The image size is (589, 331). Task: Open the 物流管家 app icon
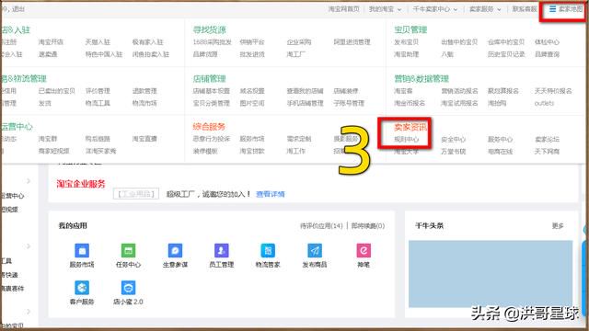[x=268, y=251]
